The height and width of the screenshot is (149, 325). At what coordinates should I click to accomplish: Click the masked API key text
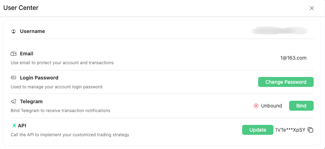290,130
